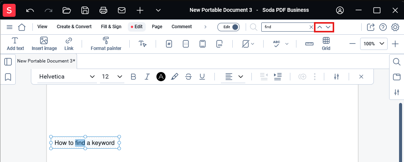The height and width of the screenshot is (162, 404).
Task: Open the 100% zoom dropdown
Action: pos(374,44)
